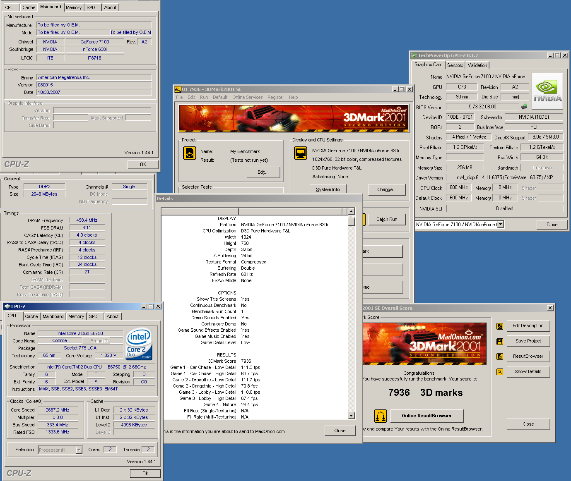Viewport: 571px width, 481px height.
Task: Click Details list scrollbar down arrow
Action: coord(351,416)
